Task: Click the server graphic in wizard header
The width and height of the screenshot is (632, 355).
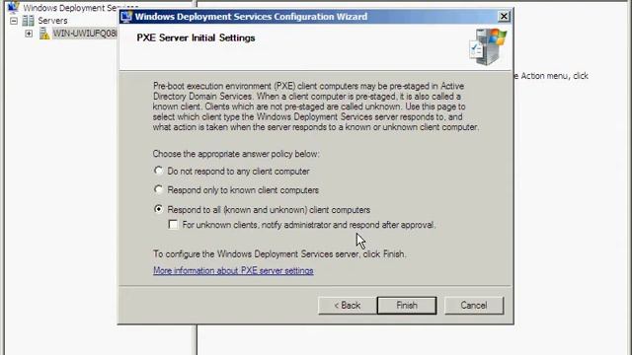Action: coord(488,46)
